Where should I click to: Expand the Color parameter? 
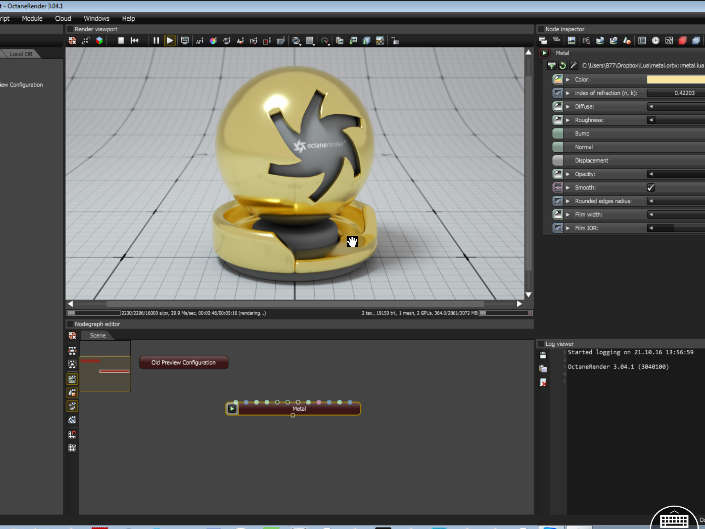[x=568, y=80]
